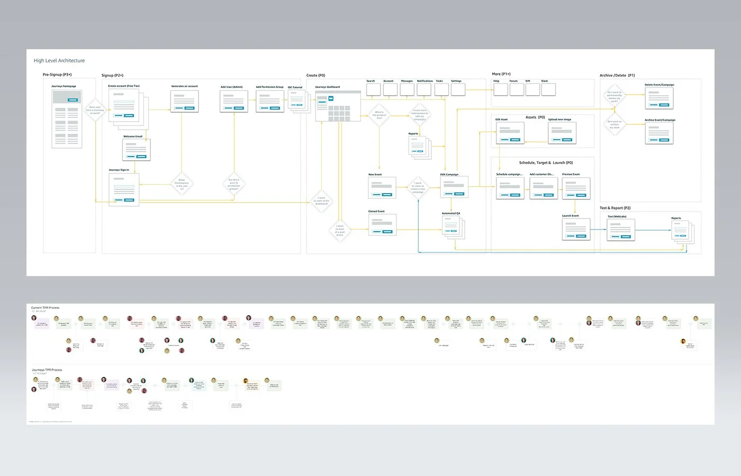This screenshot has width=741, height=476.
Task: Select the 'Archive /Delete (P1)' heading
Action: point(617,75)
